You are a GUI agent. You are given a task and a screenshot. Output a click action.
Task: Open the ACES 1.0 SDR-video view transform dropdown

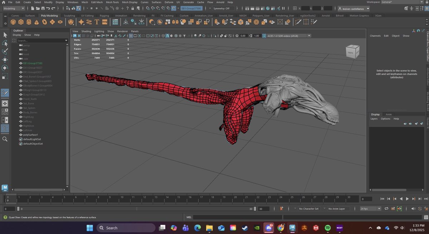(x=287, y=36)
